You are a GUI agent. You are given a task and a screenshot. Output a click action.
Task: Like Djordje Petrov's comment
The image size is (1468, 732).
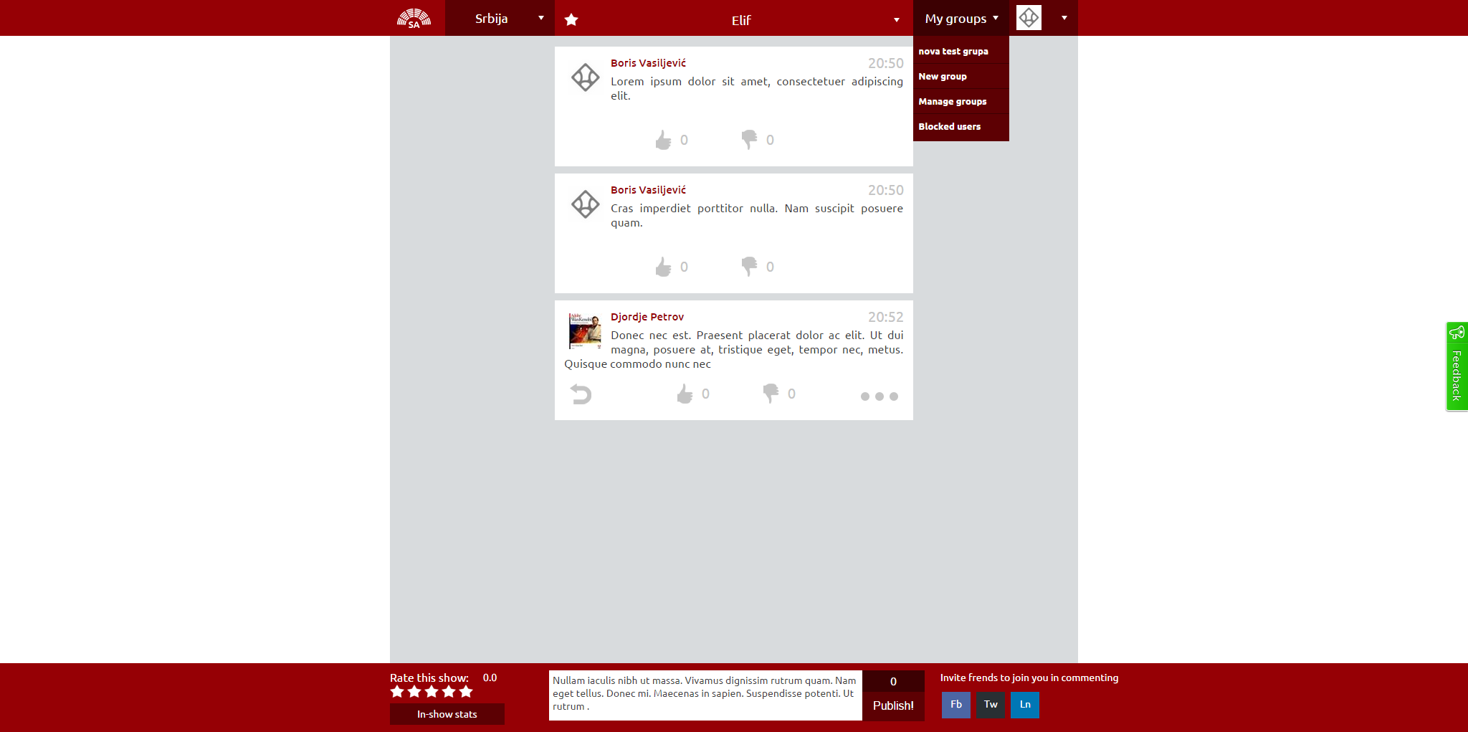[685, 394]
